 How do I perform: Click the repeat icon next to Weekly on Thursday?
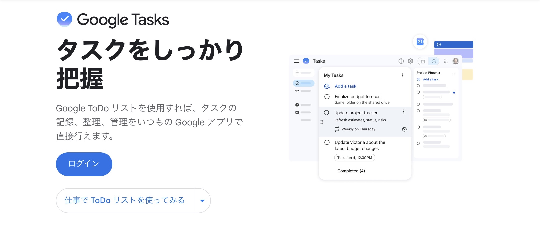click(337, 129)
